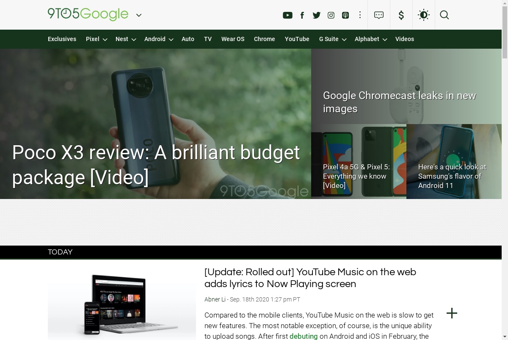Expand the G Suite menu chevron

[x=344, y=39]
